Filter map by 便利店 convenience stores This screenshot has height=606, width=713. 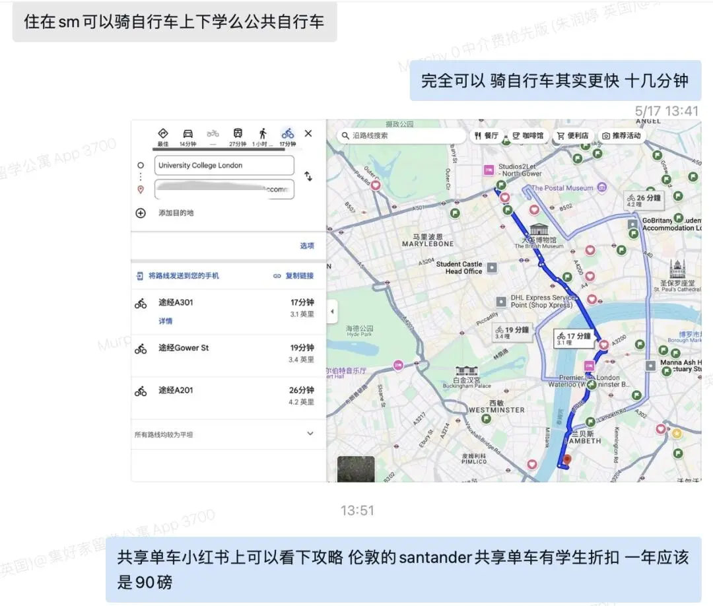573,135
